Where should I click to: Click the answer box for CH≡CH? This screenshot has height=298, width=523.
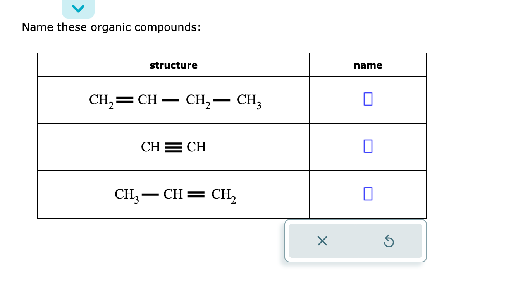click(368, 147)
